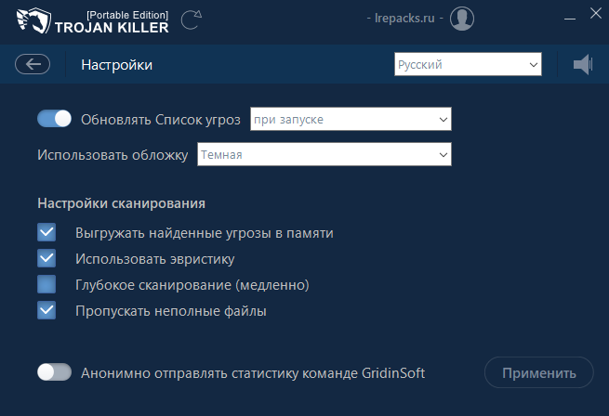
Task: Go back using the arrow button
Action: [33, 64]
